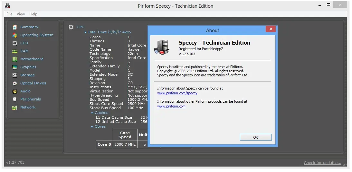Go to the Network section
This screenshot has width=352, height=172.
pyautogui.click(x=28, y=107)
